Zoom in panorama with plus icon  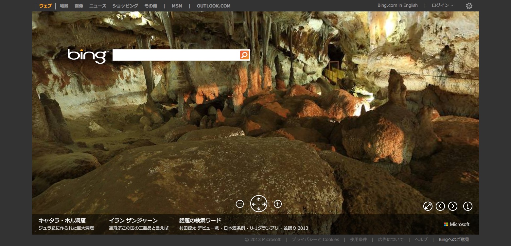(x=278, y=204)
